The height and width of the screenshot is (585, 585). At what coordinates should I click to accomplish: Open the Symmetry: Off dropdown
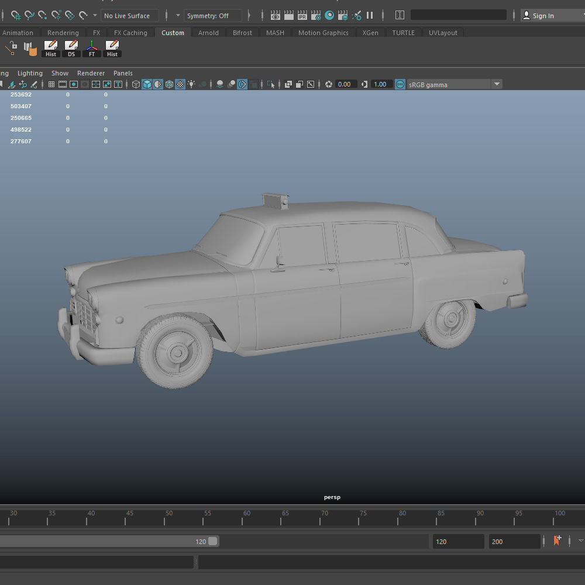click(213, 16)
